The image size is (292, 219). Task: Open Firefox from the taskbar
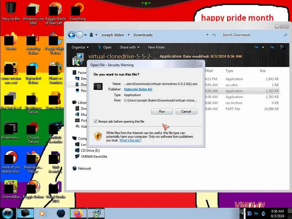pos(78,213)
